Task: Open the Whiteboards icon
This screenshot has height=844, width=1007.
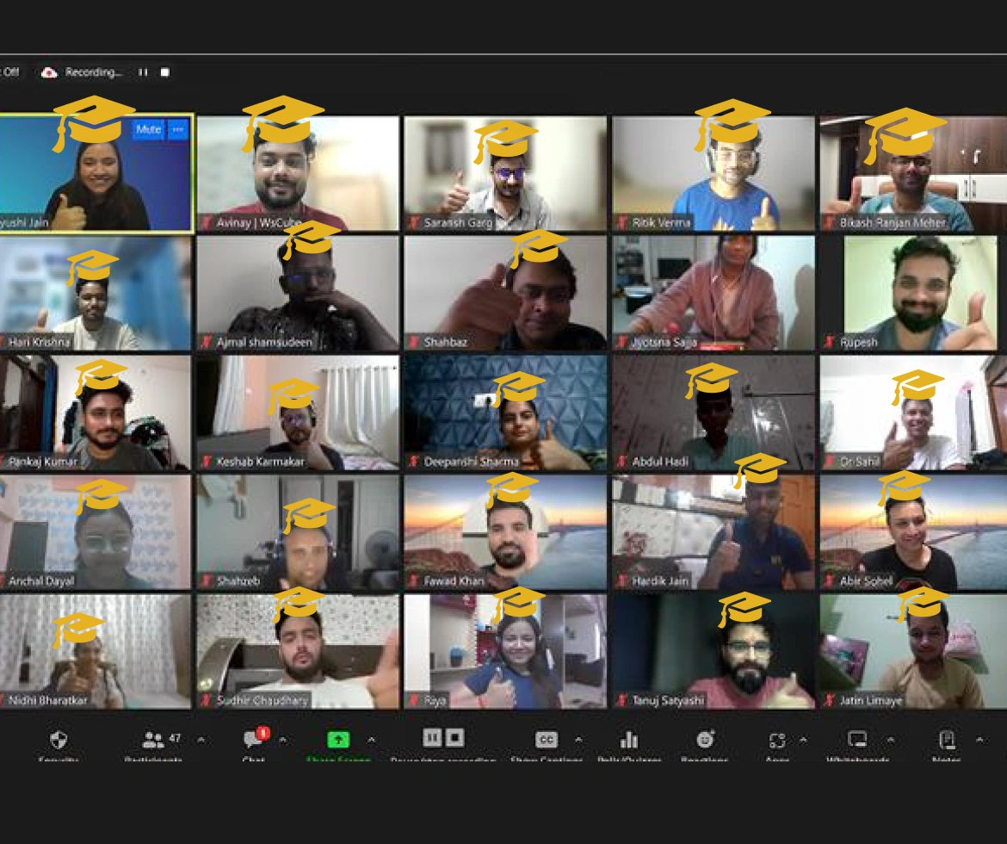Action: [857, 740]
